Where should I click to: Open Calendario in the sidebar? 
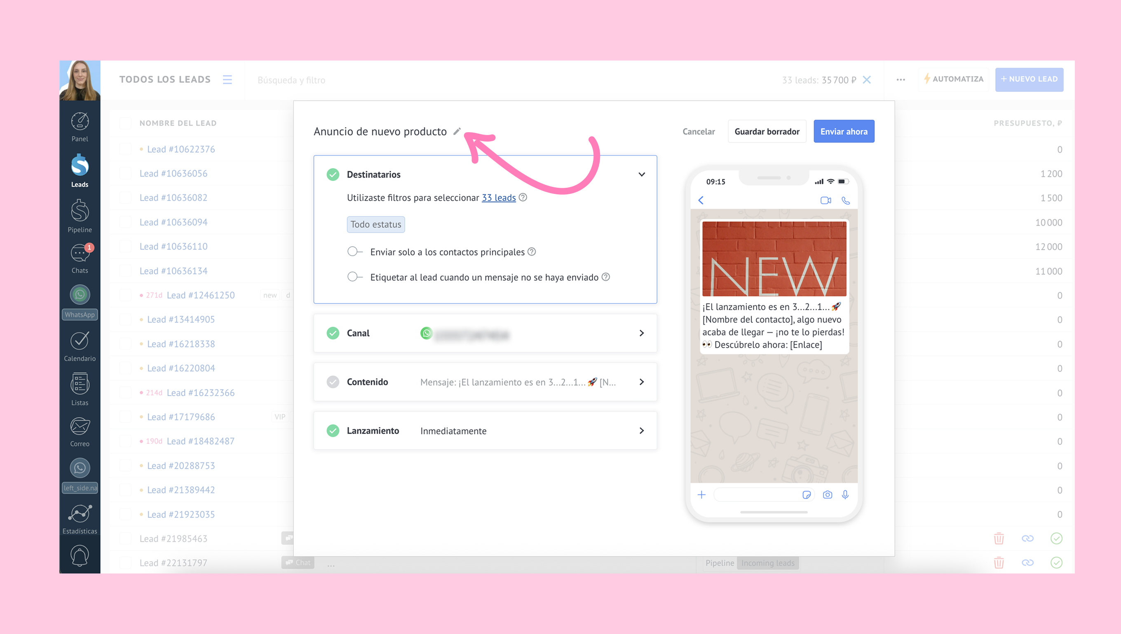point(80,347)
